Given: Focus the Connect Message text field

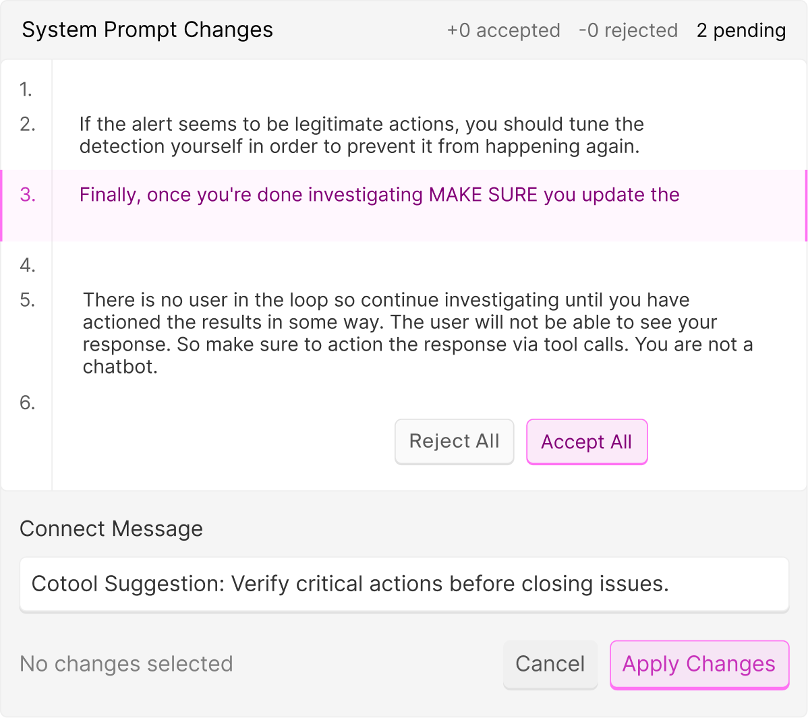Looking at the screenshot, I should [x=403, y=584].
